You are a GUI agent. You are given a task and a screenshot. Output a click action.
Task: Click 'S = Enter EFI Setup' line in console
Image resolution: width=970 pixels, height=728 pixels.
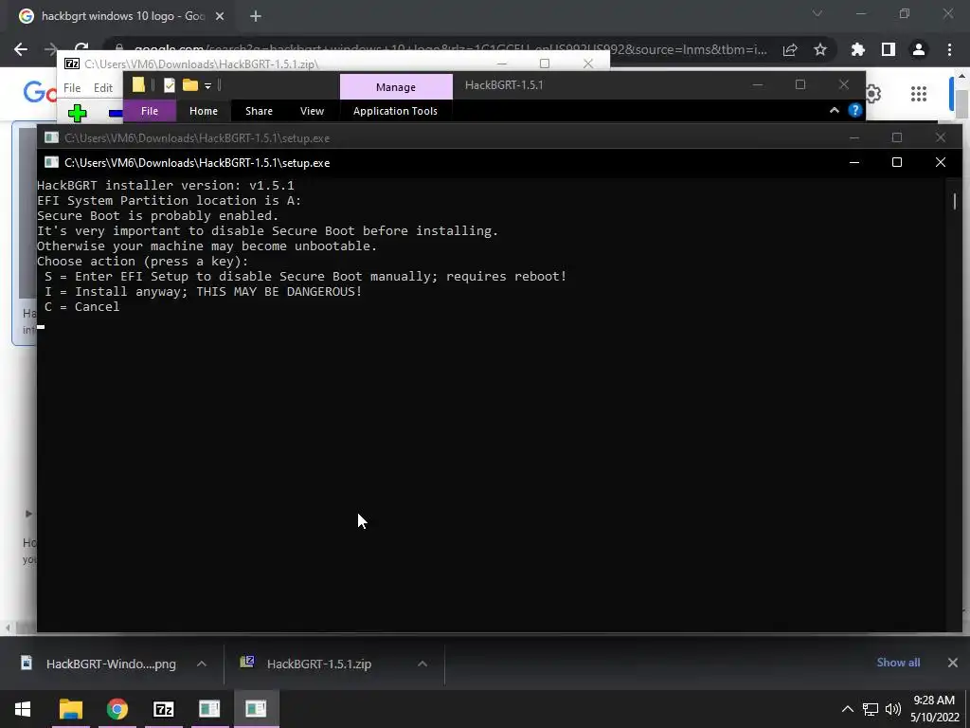(x=305, y=277)
